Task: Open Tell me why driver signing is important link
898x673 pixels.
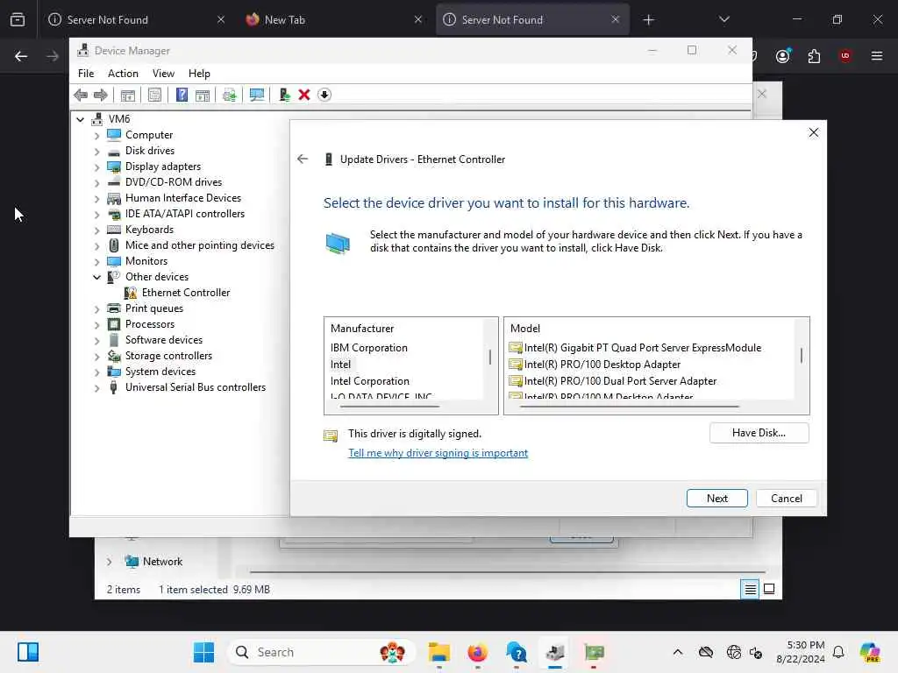Action: point(438,453)
